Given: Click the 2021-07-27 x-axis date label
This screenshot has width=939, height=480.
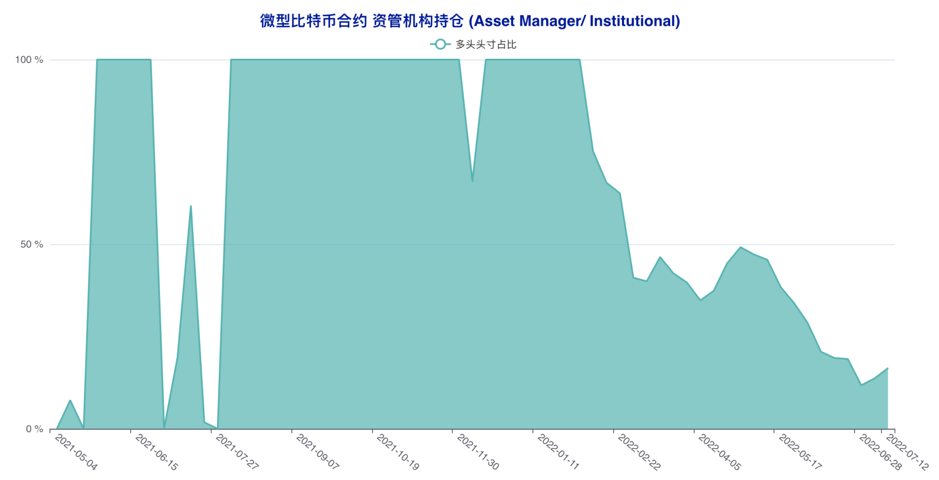Looking at the screenshot, I should 237,452.
